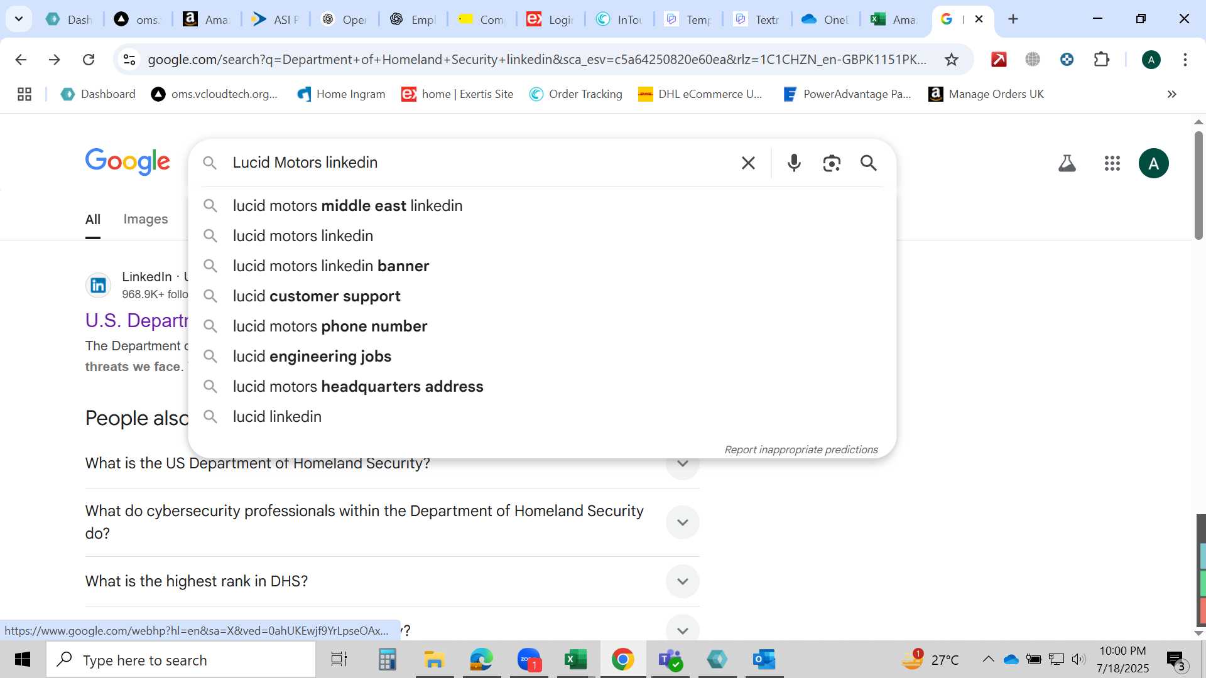Open Chrome profile avatar in toolbar
This screenshot has height=678, width=1206.
(x=1151, y=60)
